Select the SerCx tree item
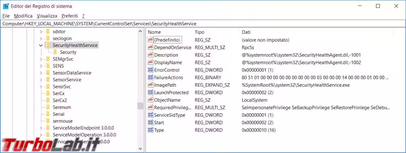 pyautogui.click(x=58, y=93)
